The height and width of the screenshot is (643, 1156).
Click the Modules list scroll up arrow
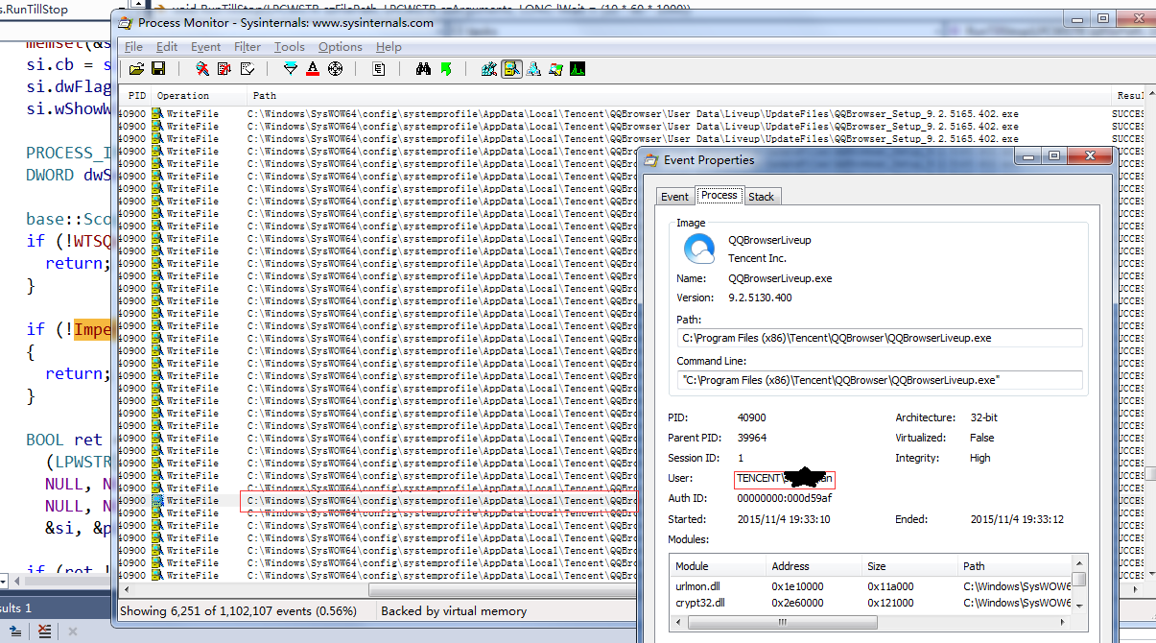click(1079, 564)
